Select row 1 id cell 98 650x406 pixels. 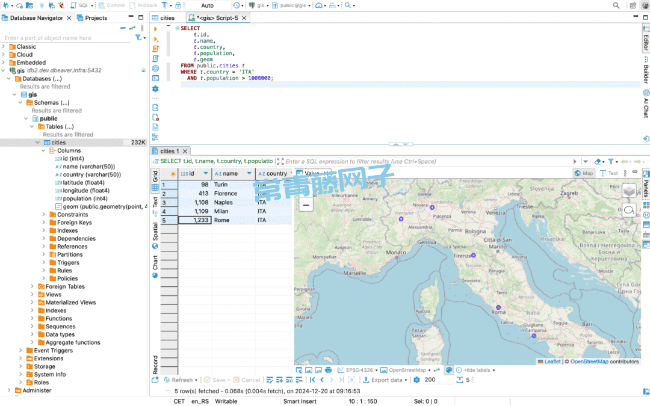point(195,185)
